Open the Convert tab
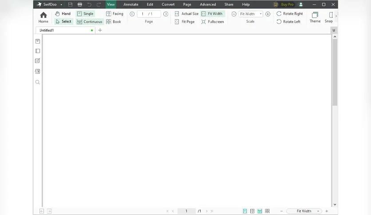Viewport: 371px width, 215px height. click(x=168, y=4)
